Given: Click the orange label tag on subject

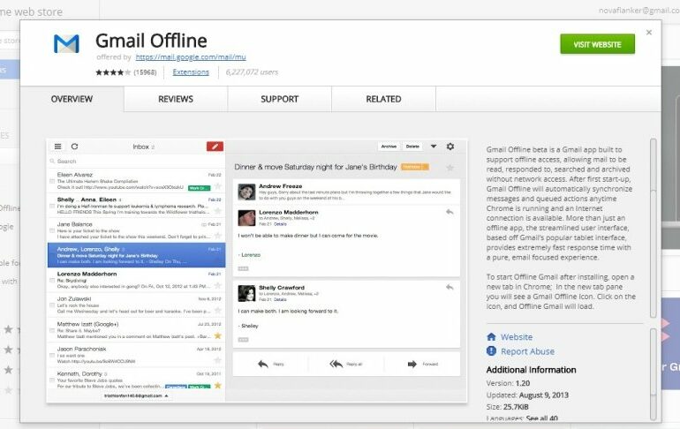Looking at the screenshot, I should [x=414, y=167].
